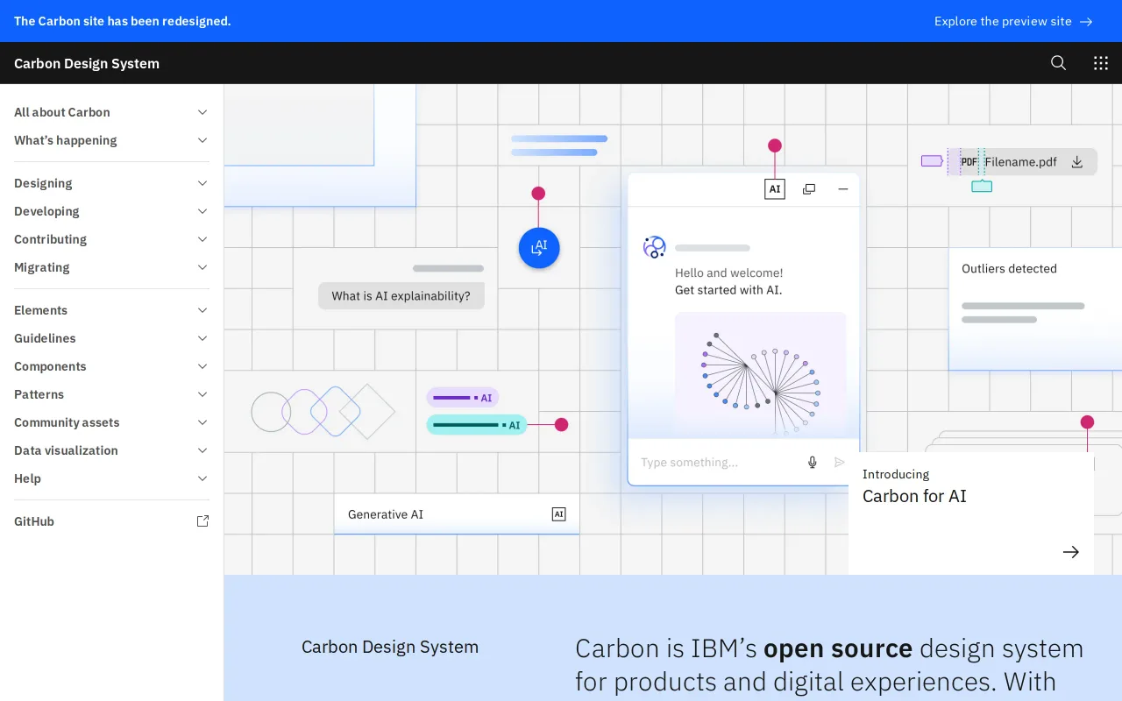Click the minimize dash in chat window
Screen dimensions: 1122x701
click(x=843, y=189)
